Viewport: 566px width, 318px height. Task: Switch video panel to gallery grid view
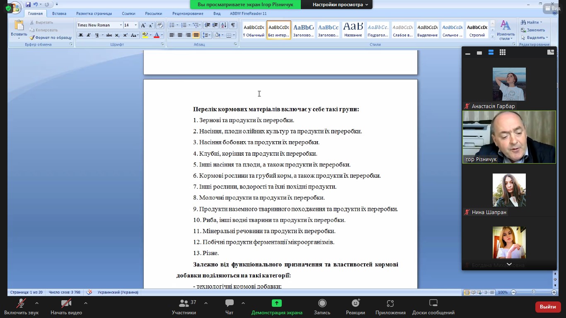503,53
